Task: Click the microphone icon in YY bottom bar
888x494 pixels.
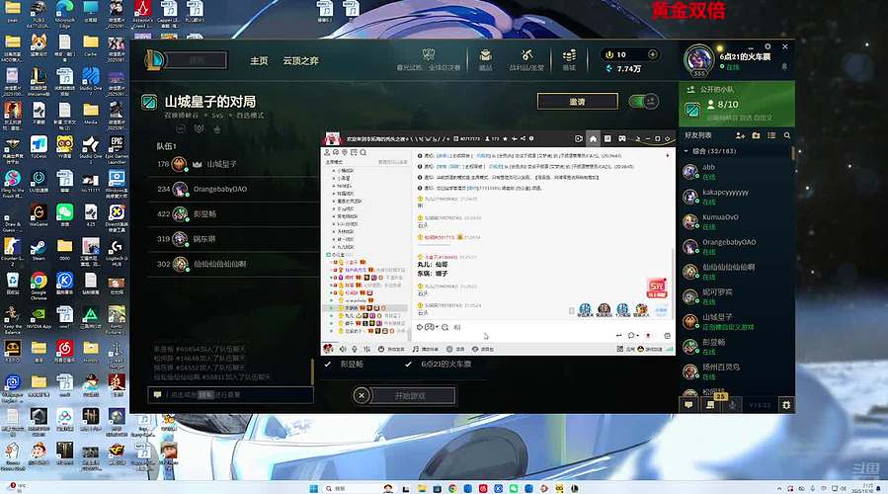Action: (x=355, y=349)
